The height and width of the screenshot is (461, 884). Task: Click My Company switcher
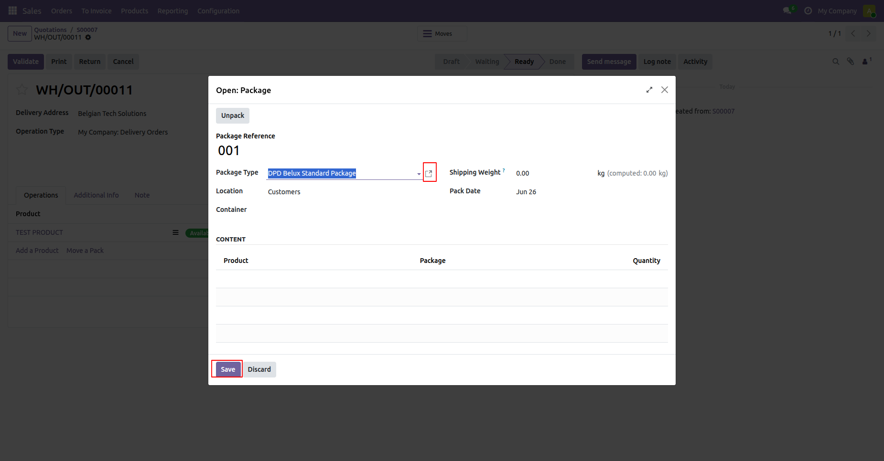coord(837,11)
